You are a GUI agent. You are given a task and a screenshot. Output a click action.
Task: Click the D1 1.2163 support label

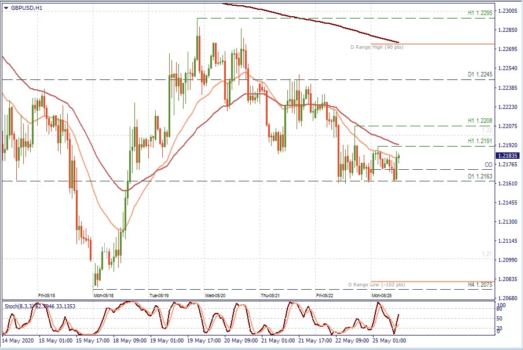click(x=480, y=176)
